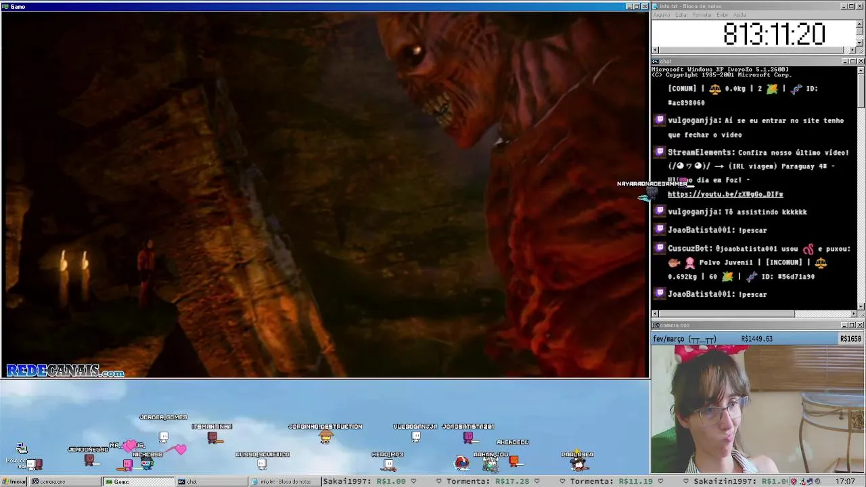
Task: Click the JCADER_GOMES avatar character
Action: coord(164,437)
